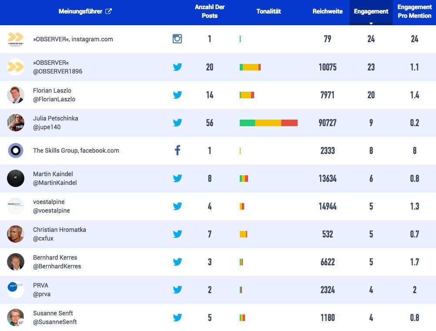Sort by Engagement Pro Mention column
Screen dimensions: 436x331
click(x=414, y=11)
